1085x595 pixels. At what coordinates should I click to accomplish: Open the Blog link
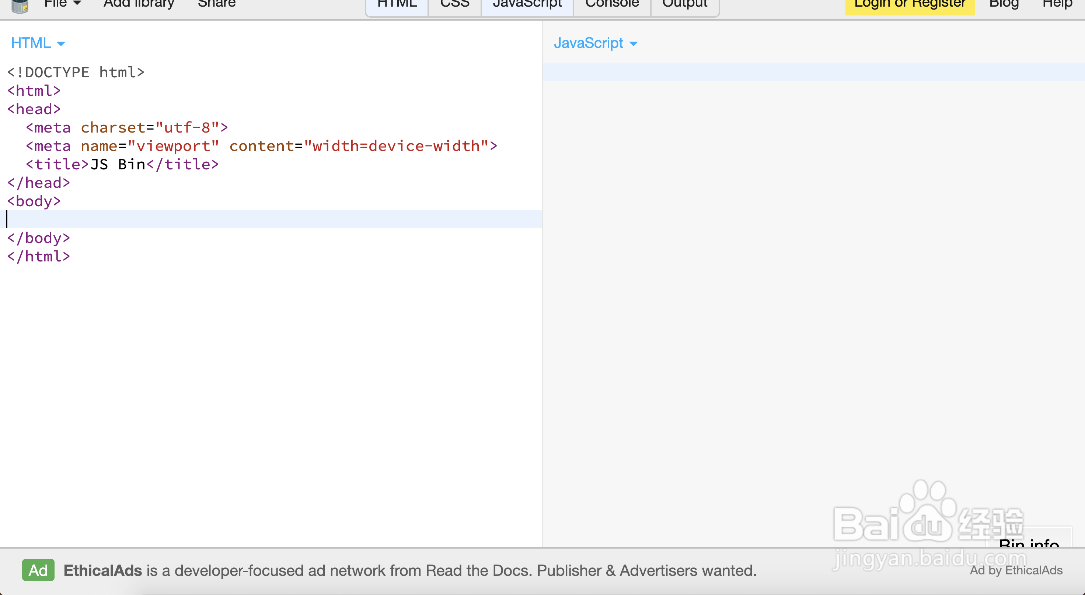[1004, 4]
